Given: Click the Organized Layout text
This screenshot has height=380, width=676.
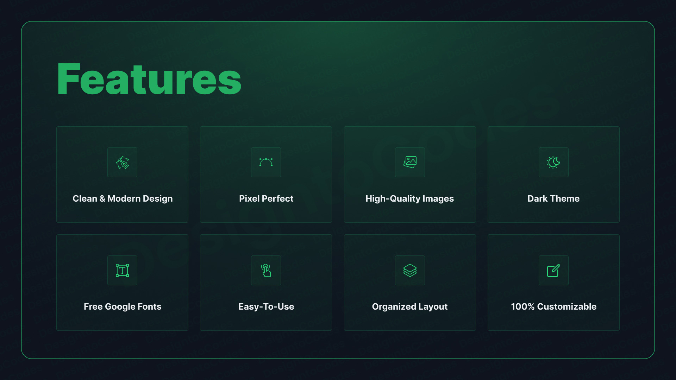Looking at the screenshot, I should pos(410,306).
